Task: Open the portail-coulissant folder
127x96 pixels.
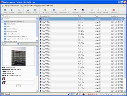Action: [x=11, y=31]
